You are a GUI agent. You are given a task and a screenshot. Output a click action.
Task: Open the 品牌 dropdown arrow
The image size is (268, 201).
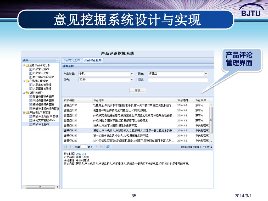[206, 74]
